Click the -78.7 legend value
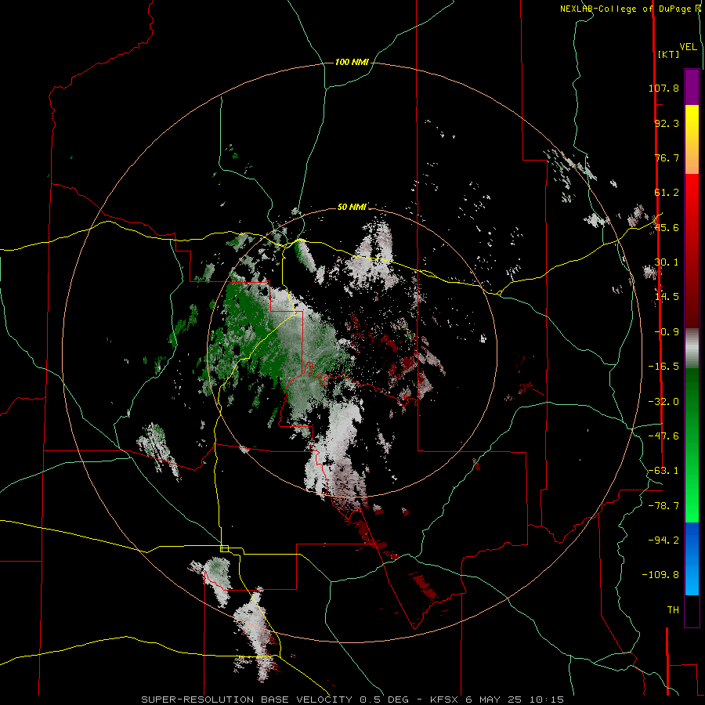705x705 pixels. point(663,506)
